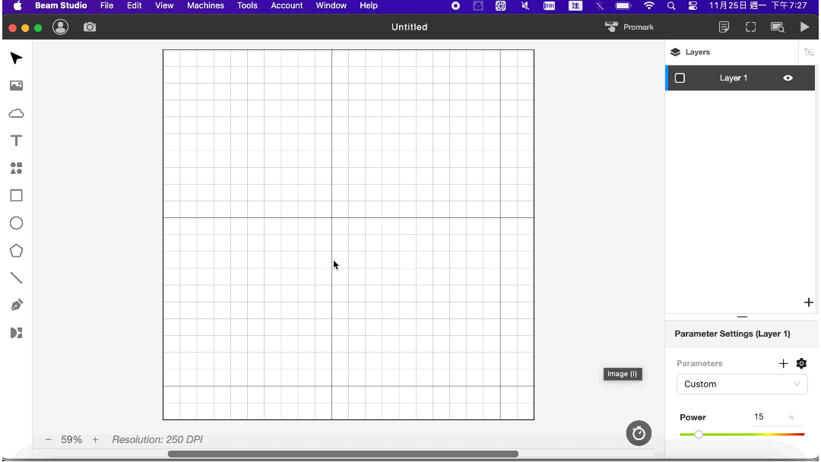Open Control Center in menu bar

pyautogui.click(x=693, y=6)
